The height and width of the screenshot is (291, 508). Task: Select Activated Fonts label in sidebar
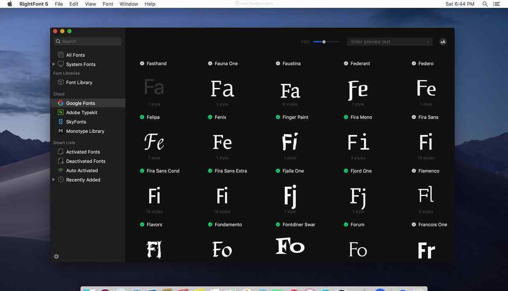click(83, 152)
